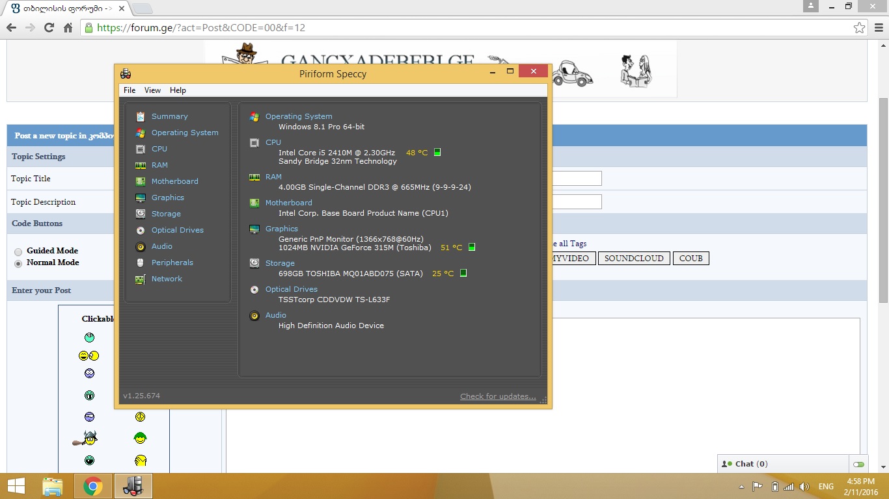Screen dimensions: 889x499
Task: Open the View menu in Speccy
Action: tap(152, 90)
